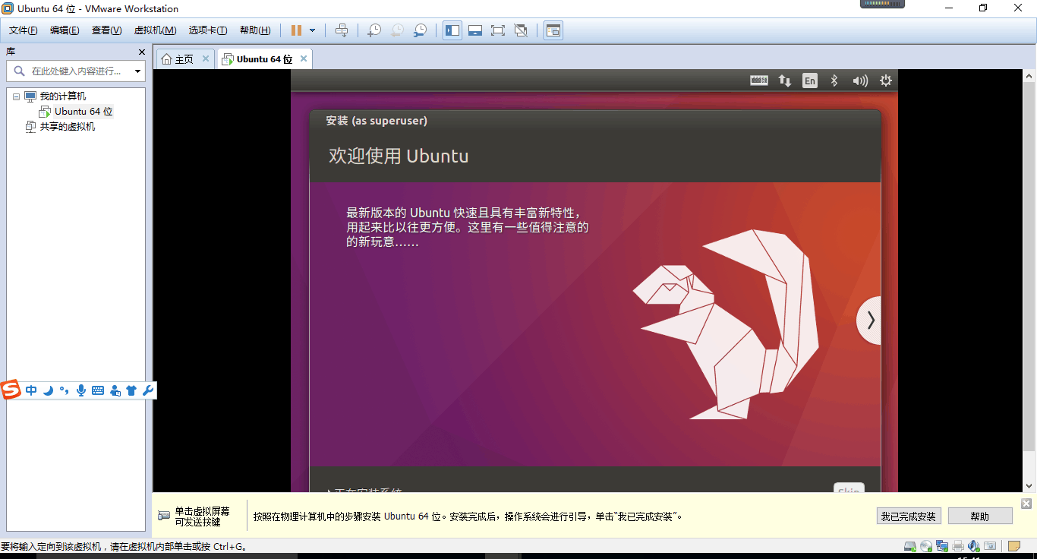
Task: Open the 选项卡(T) menu
Action: point(208,30)
